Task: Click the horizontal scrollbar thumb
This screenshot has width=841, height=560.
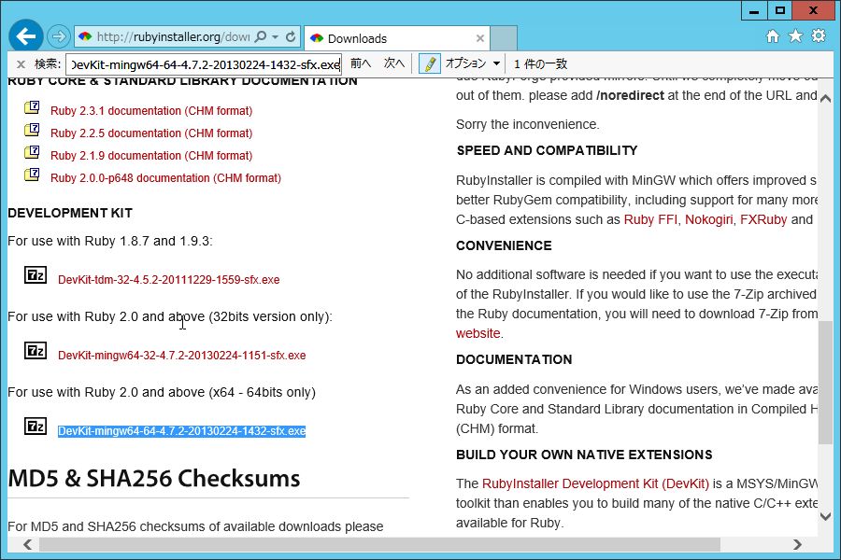Action: click(x=379, y=544)
